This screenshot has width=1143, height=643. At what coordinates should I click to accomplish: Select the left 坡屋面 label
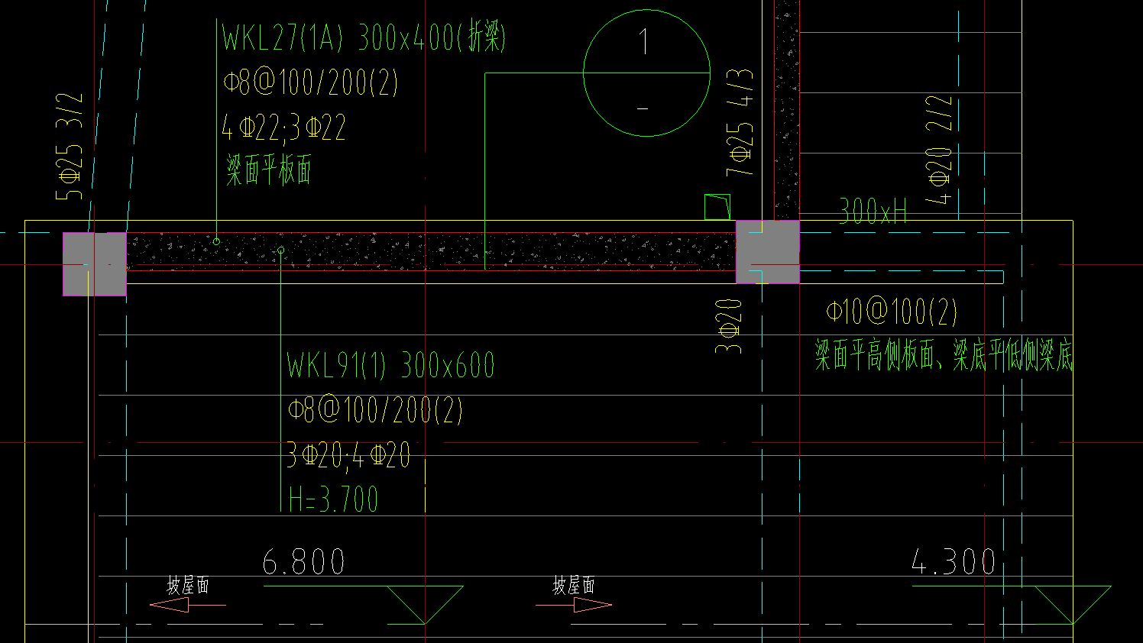[x=188, y=586]
